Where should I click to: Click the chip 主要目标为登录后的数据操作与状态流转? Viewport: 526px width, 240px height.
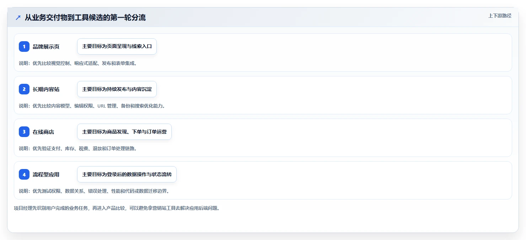127,174
